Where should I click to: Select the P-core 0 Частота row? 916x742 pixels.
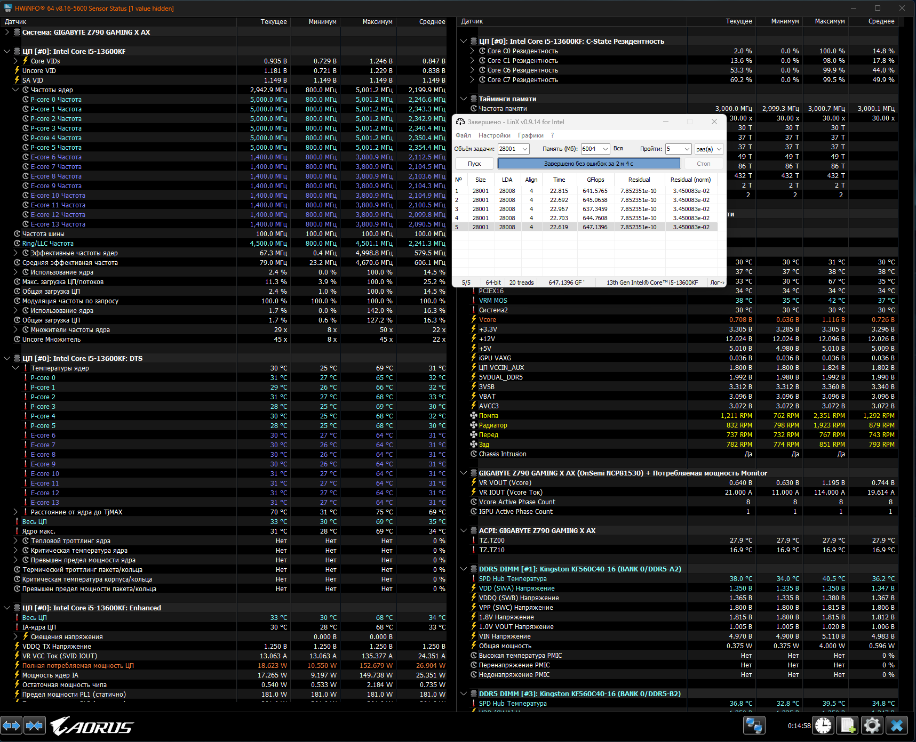(224, 99)
